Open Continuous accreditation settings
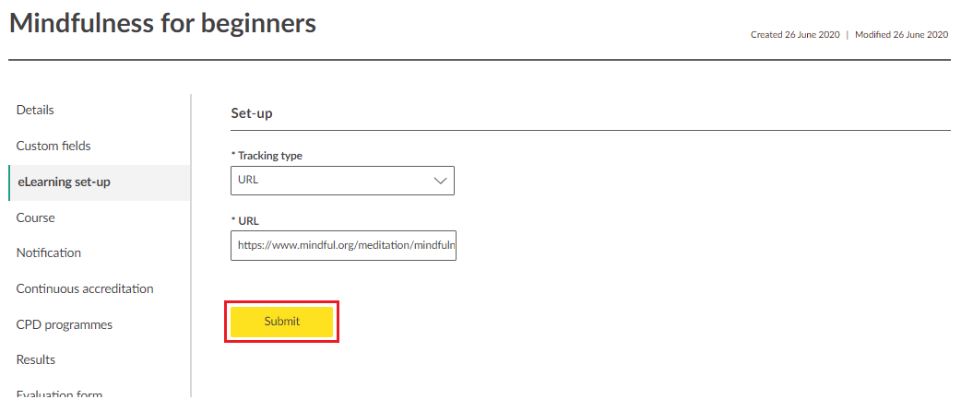Screen dimensions: 961x411 tap(85, 289)
